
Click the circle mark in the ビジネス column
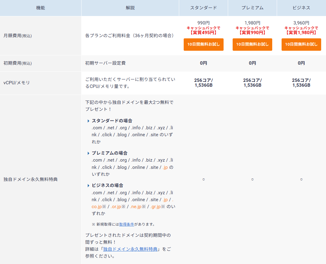(301, 179)
